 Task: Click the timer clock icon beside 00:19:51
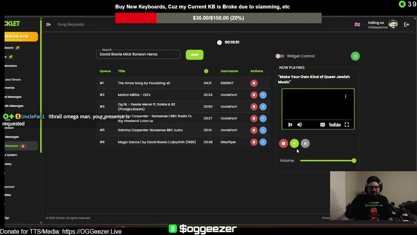(x=219, y=42)
